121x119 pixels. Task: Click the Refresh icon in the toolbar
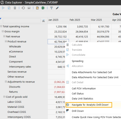(x=23, y=8)
